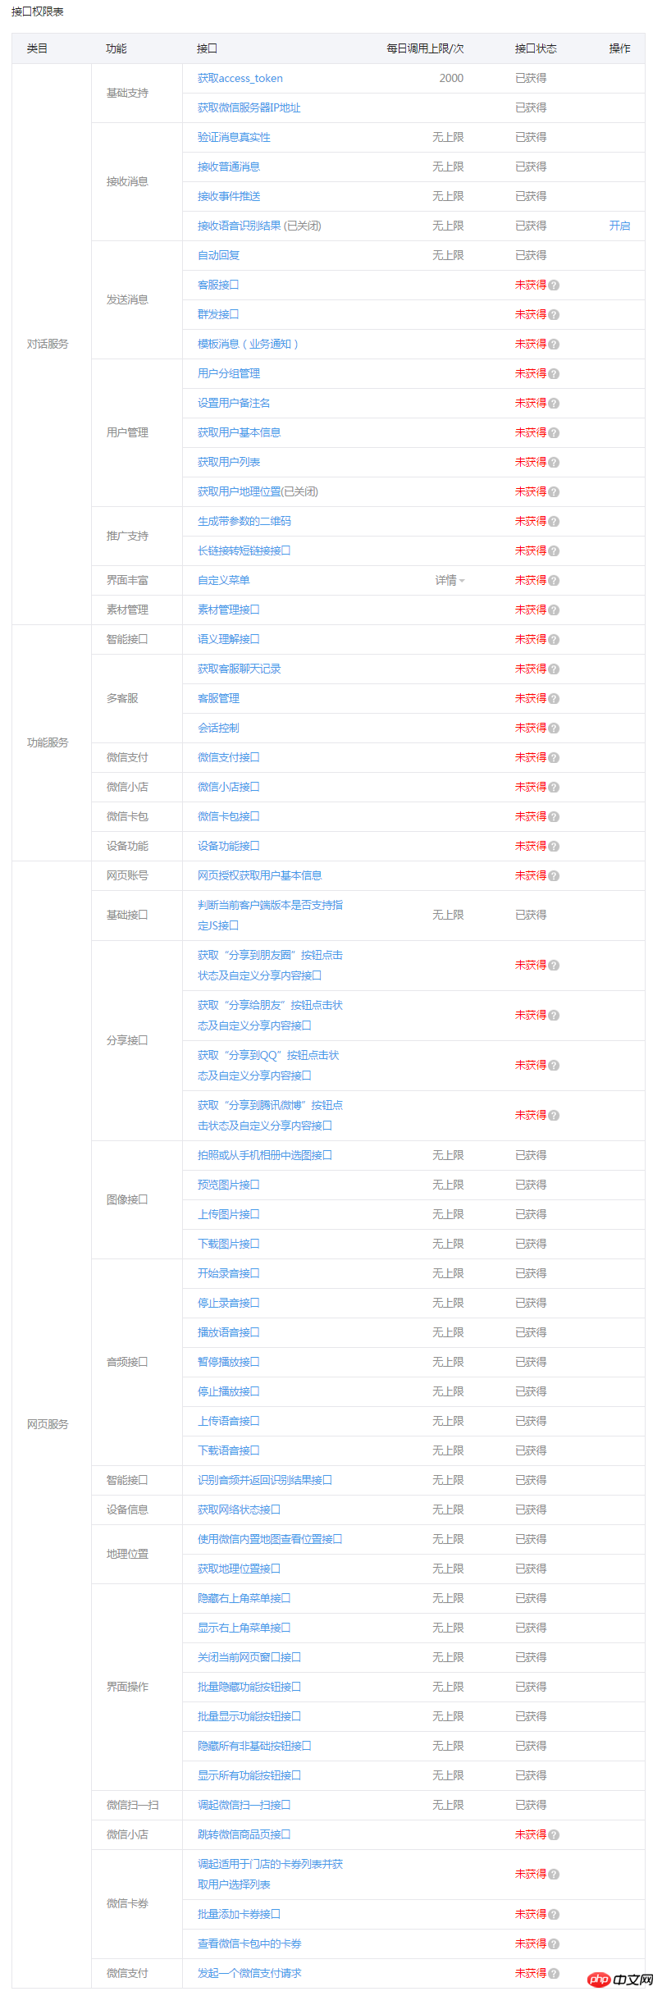Click help icon in 微信卡包接口 row
662x1996 pixels.
(554, 817)
